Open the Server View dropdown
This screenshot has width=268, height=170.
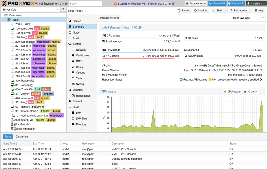coord(58,9)
